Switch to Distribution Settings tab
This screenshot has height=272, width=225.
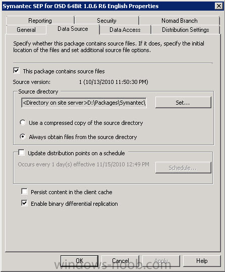click(x=185, y=30)
